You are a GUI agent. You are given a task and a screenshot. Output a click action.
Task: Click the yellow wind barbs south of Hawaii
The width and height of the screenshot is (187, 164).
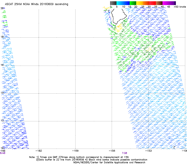click(119, 28)
